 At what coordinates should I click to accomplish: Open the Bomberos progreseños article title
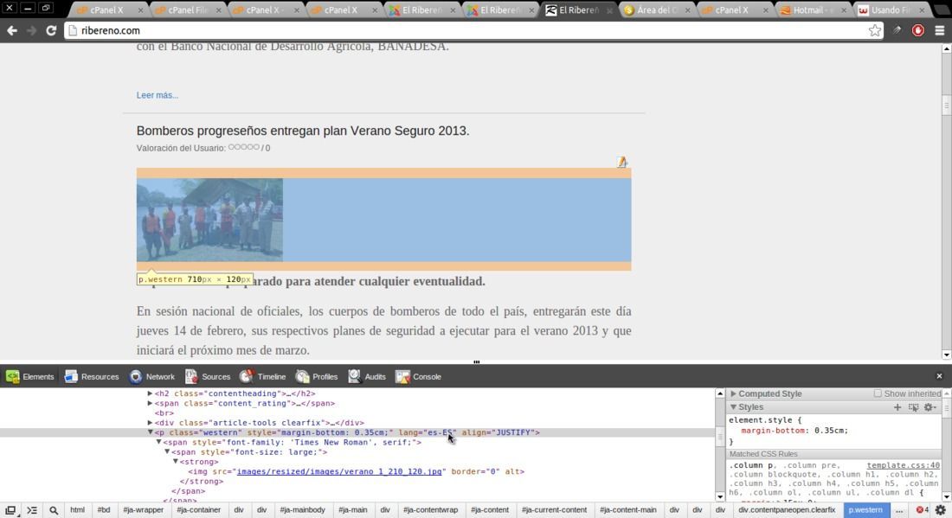click(x=302, y=131)
